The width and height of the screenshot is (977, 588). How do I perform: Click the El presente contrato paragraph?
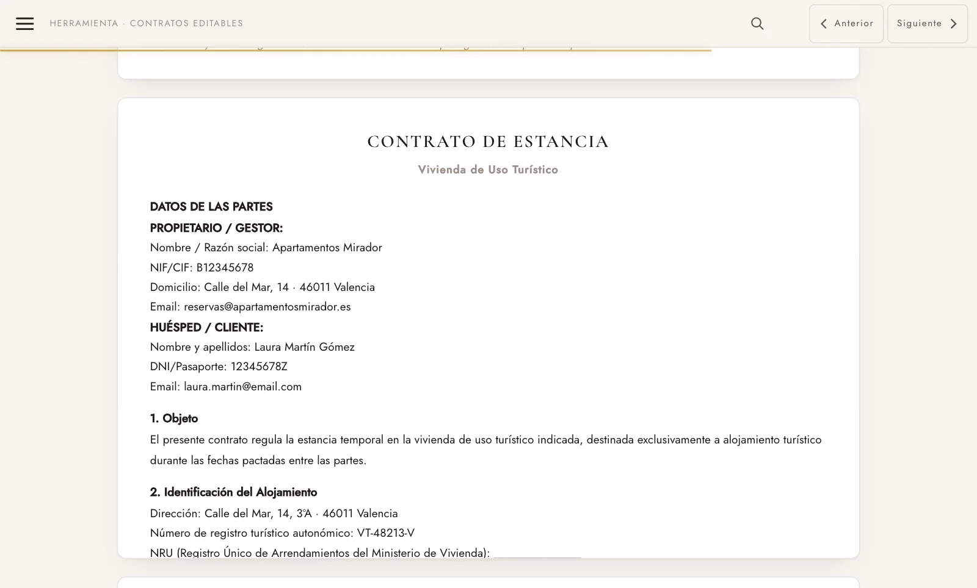click(486, 450)
